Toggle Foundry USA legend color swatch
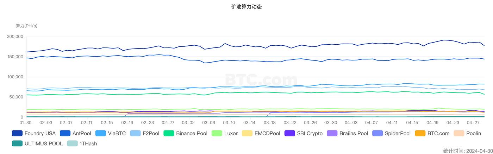 (x=17, y=134)
